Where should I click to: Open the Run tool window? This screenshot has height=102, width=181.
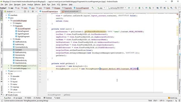8,98
